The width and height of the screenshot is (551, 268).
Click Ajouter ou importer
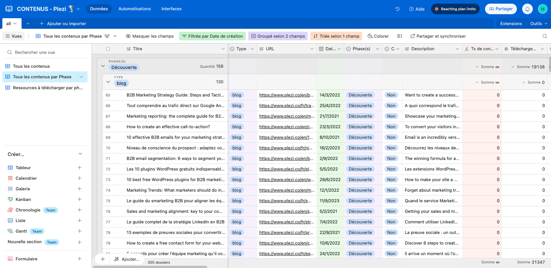pyautogui.click(x=63, y=23)
